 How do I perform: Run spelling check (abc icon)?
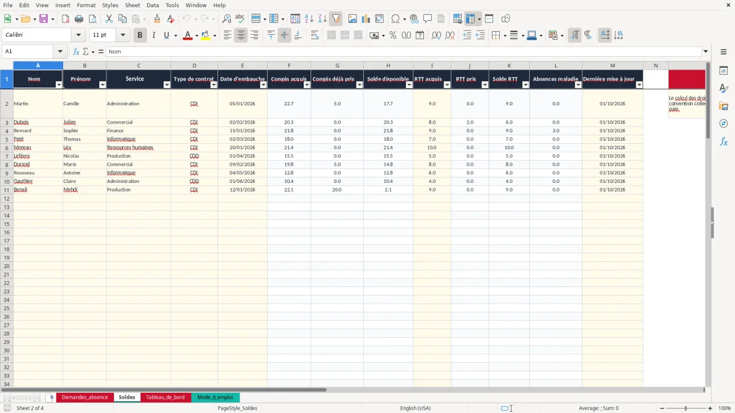pos(240,19)
